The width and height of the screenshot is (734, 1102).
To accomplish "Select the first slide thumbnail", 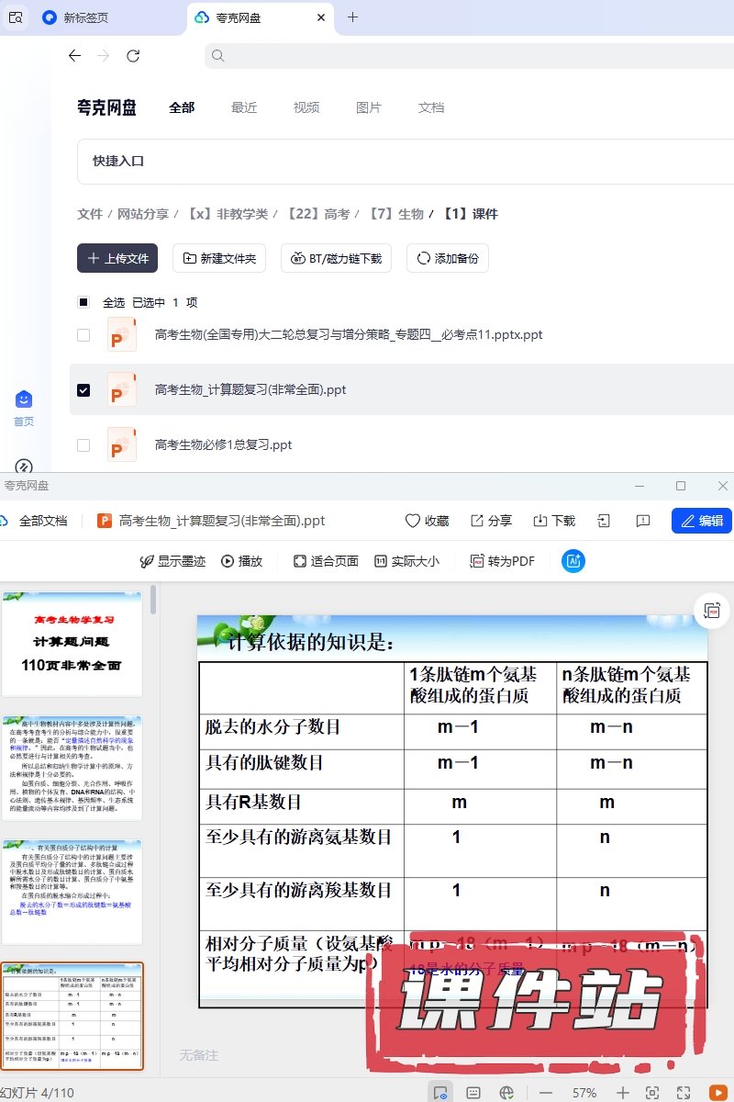I will [x=72, y=644].
